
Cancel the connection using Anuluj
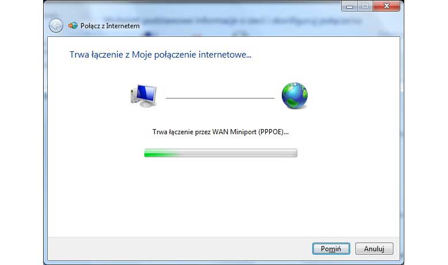click(374, 249)
